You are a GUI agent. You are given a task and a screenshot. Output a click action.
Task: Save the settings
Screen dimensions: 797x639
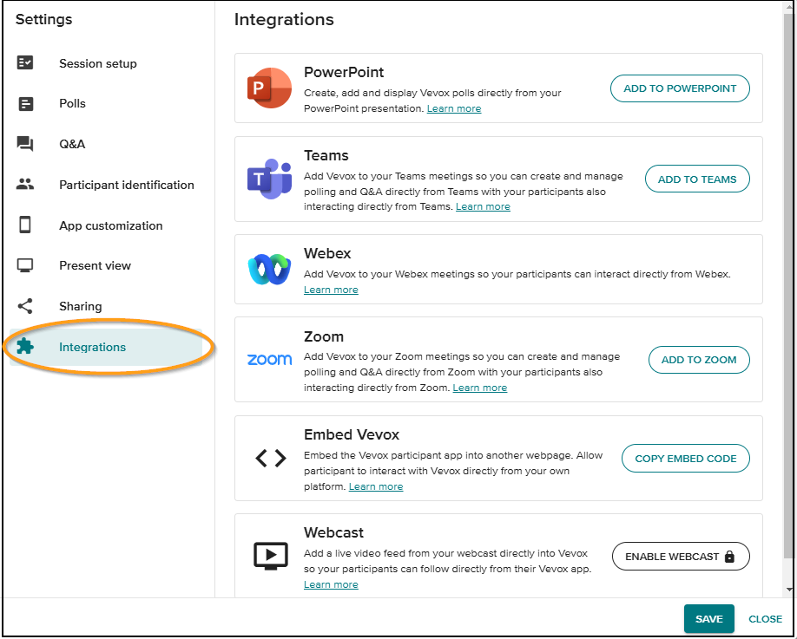pyautogui.click(x=708, y=619)
